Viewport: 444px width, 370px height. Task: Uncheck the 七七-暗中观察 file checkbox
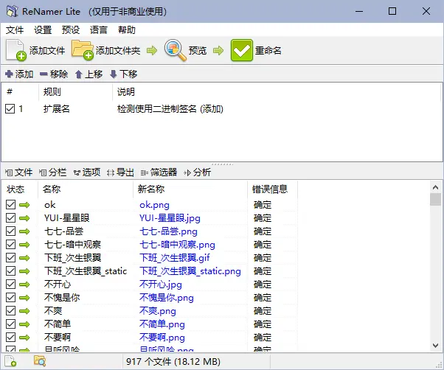click(x=10, y=245)
